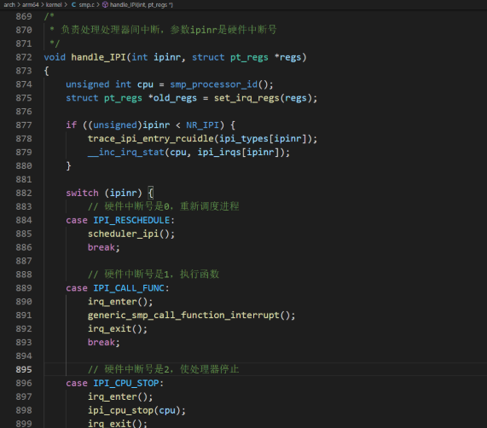Viewport: 487px width, 428px height.
Task: Expand the chevron after the smp.c breadcrumb
Action: 98,4
